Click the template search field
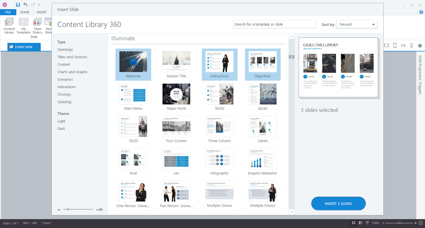425x228 pixels. (x=274, y=24)
